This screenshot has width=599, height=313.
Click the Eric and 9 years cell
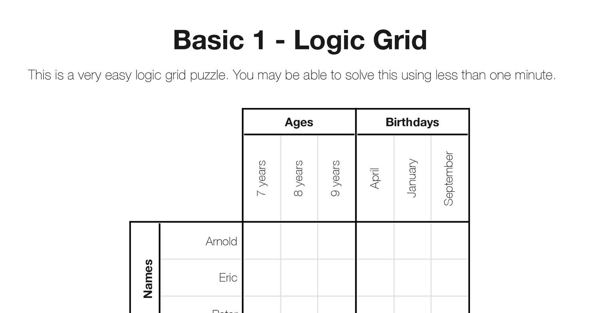[x=336, y=278]
